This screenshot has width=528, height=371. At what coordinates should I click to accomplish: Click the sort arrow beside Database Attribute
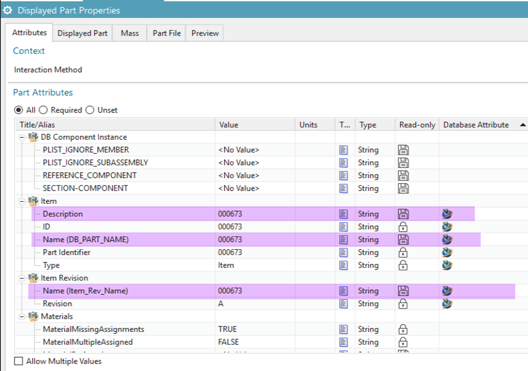[522, 125]
